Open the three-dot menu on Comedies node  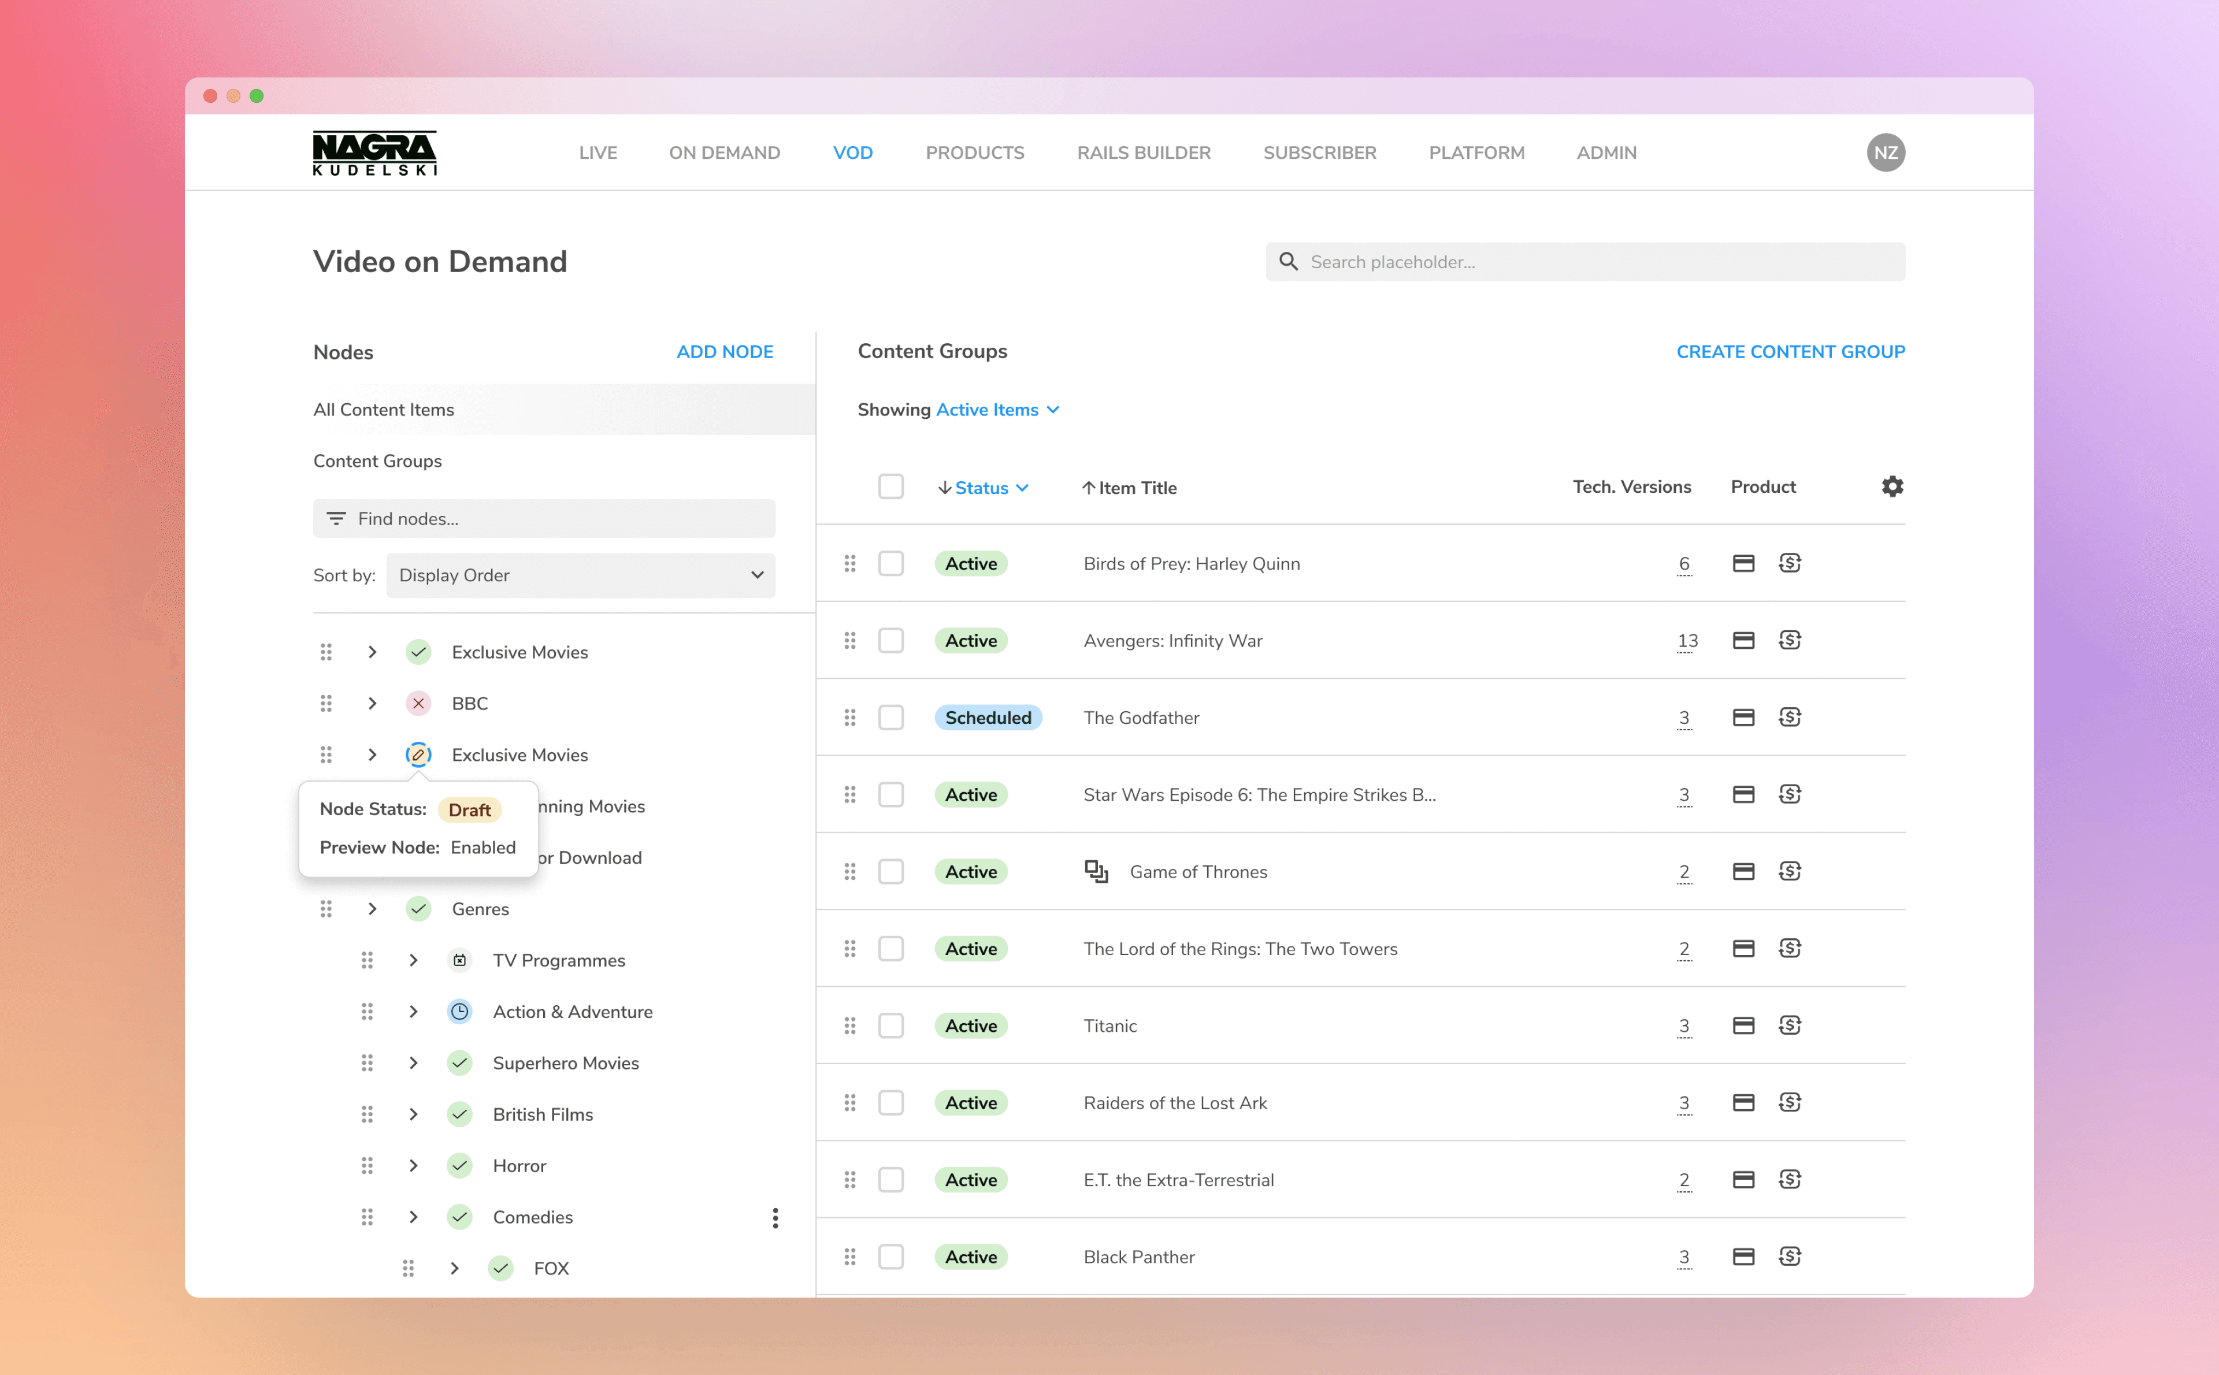pyautogui.click(x=775, y=1218)
